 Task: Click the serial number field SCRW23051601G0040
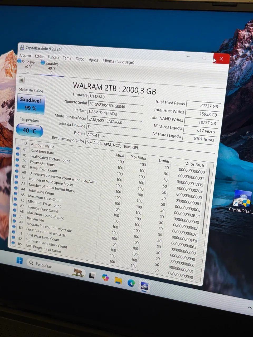(115, 106)
